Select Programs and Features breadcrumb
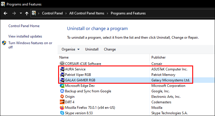Viewport: 215px width, 116px height. click(x=128, y=13)
